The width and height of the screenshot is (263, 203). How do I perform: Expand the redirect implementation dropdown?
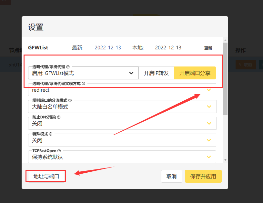(122, 90)
